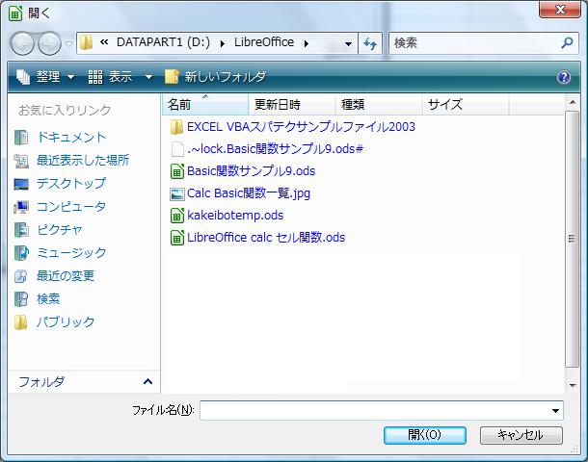This screenshot has height=462, width=588.
Task: Open the help question mark icon
Action: coord(564,77)
